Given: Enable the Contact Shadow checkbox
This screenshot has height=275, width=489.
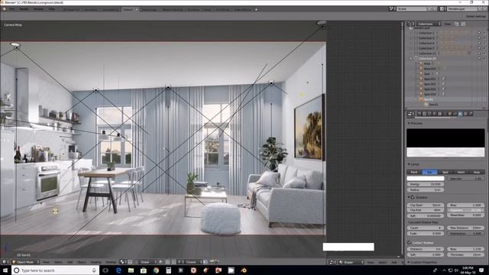Looking at the screenshot, I should tap(410, 243).
